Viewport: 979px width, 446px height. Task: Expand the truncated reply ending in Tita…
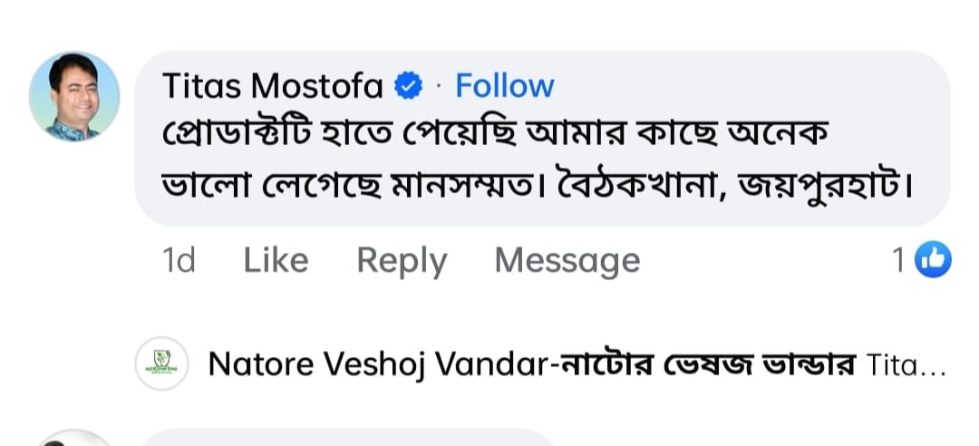906,365
